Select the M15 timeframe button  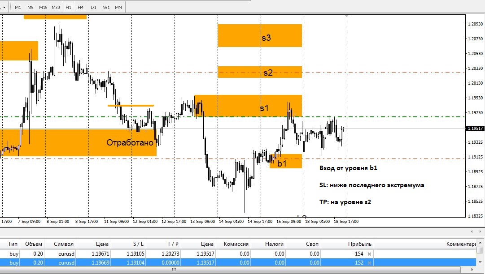tap(43, 7)
